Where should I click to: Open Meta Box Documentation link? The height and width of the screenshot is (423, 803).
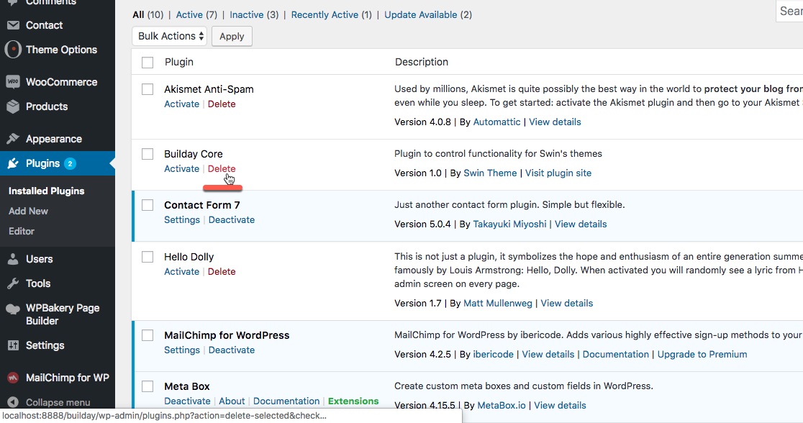pos(286,401)
